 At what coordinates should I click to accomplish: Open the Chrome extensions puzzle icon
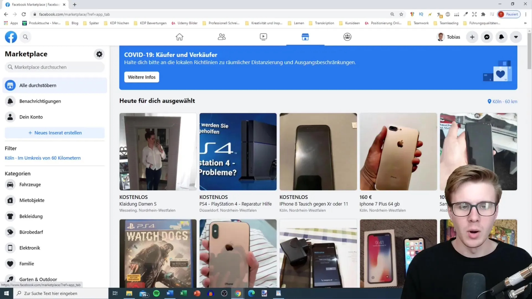[483, 14]
